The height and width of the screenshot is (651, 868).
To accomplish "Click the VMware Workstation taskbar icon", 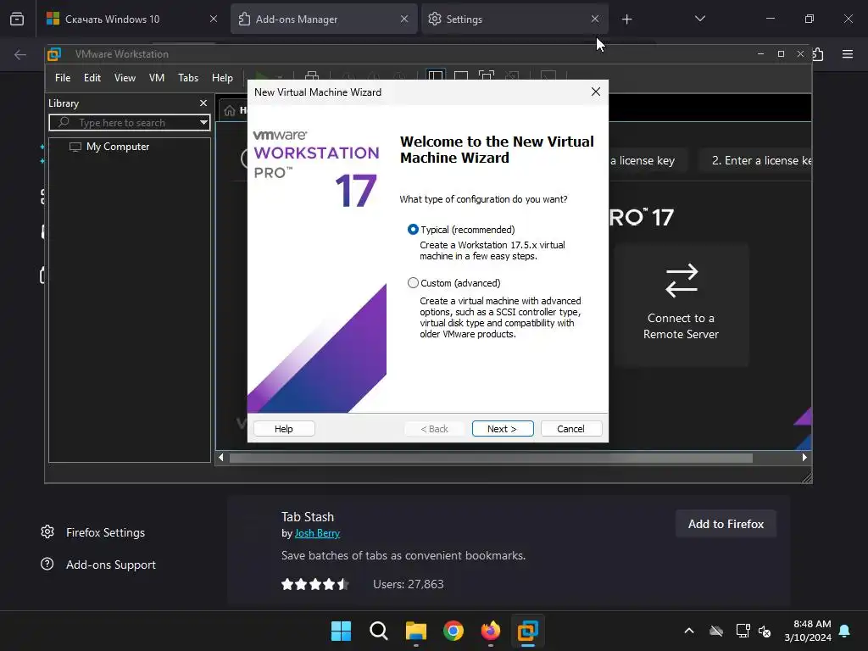I will pos(528,631).
